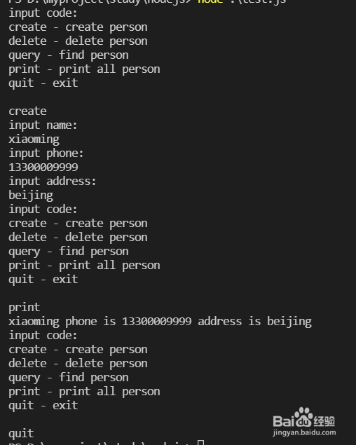
Task: Click the topmost 'input code:' prompt line
Action: [x=43, y=13]
